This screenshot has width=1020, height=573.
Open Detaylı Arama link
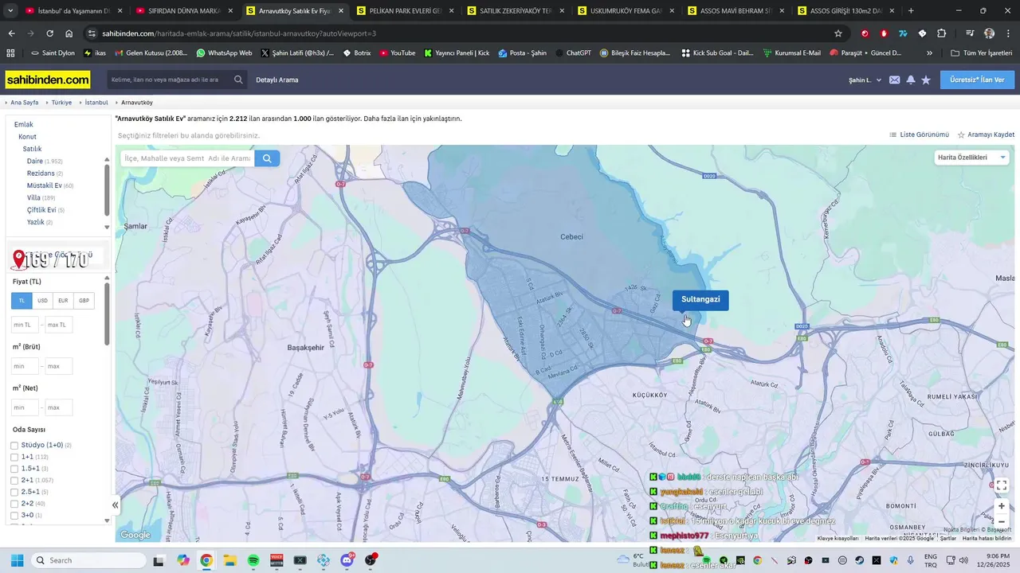coord(277,80)
